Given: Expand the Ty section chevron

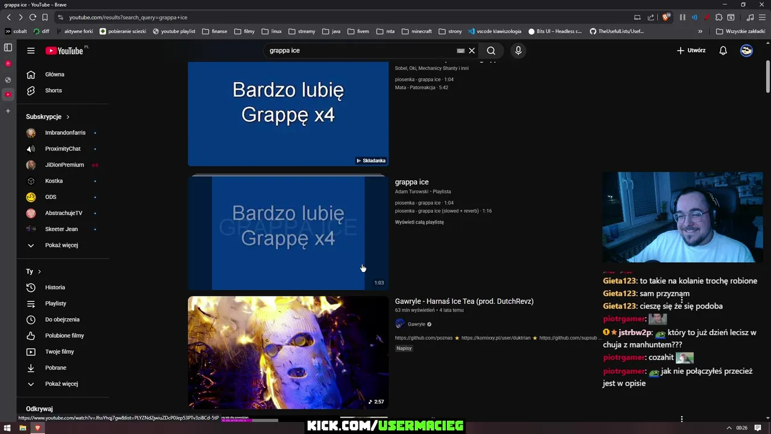Looking at the screenshot, I should pyautogui.click(x=39, y=272).
